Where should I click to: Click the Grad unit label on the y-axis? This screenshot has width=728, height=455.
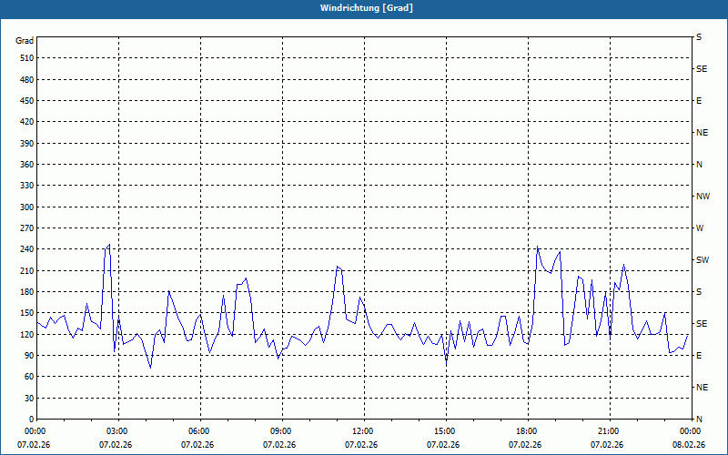pyautogui.click(x=25, y=41)
